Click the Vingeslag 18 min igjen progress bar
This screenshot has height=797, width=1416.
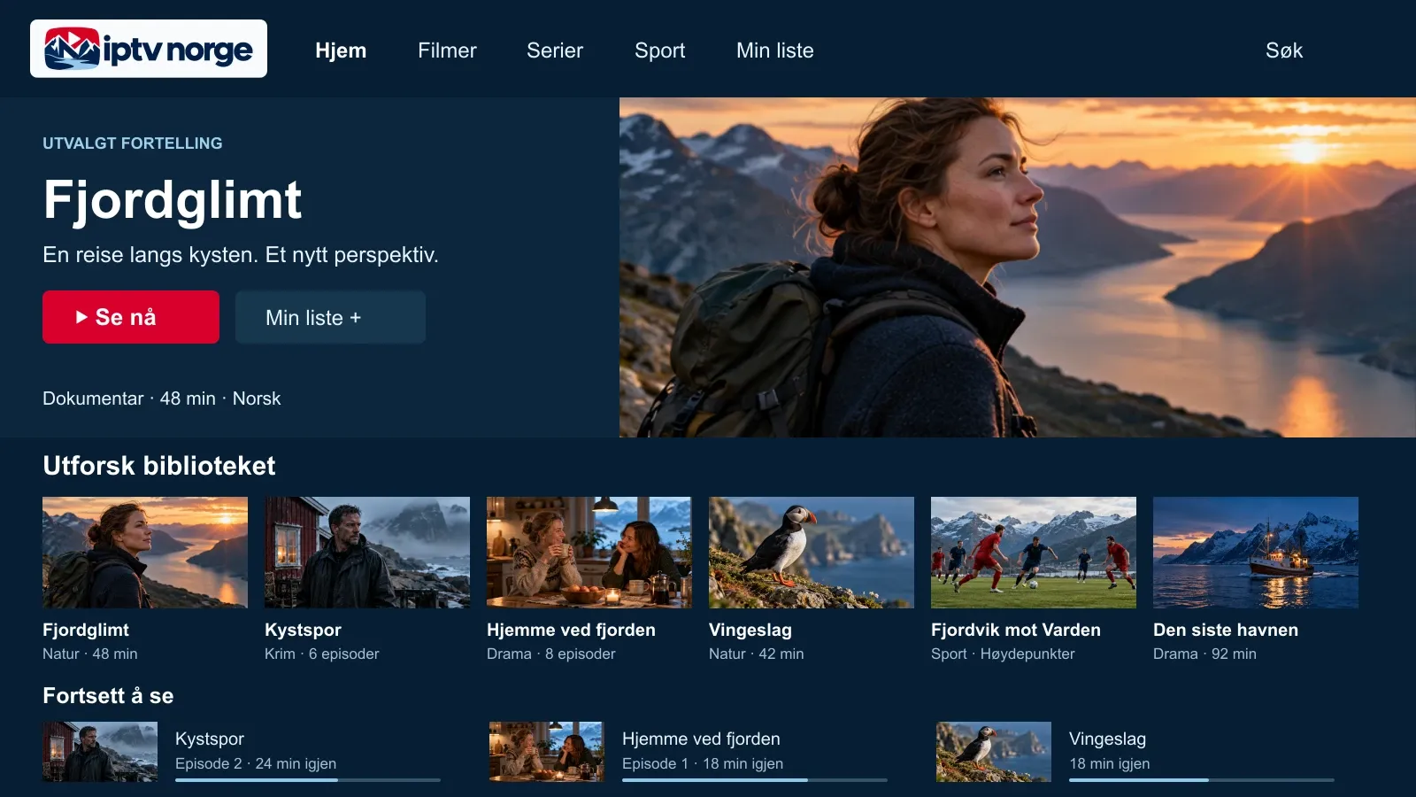point(1202,780)
